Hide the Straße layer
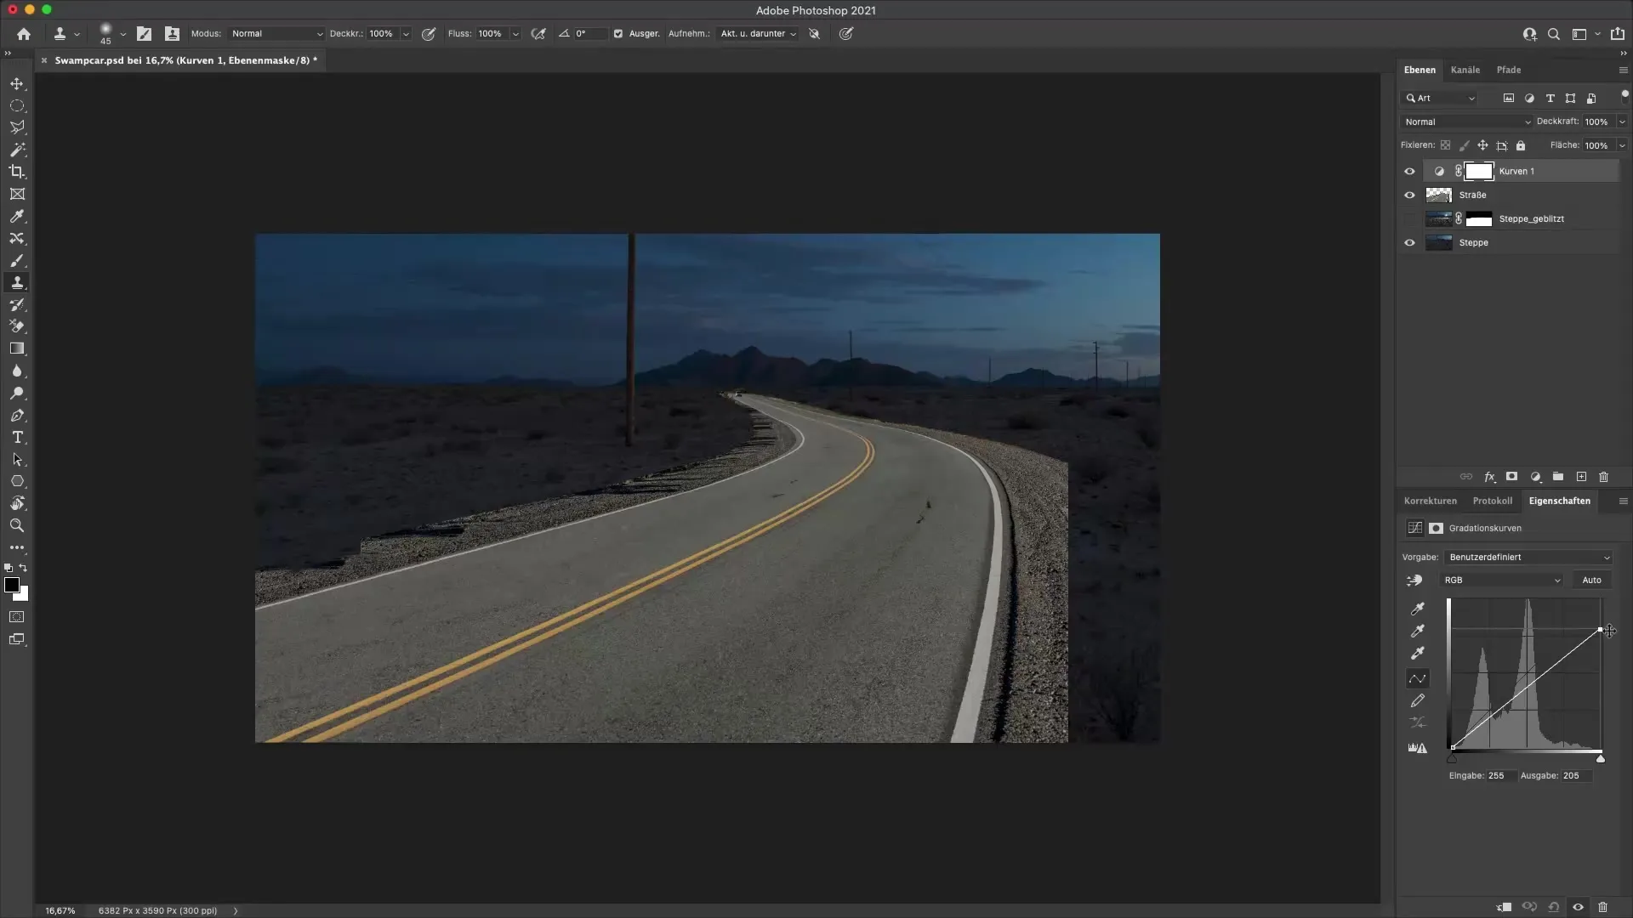1633x918 pixels. click(1409, 195)
